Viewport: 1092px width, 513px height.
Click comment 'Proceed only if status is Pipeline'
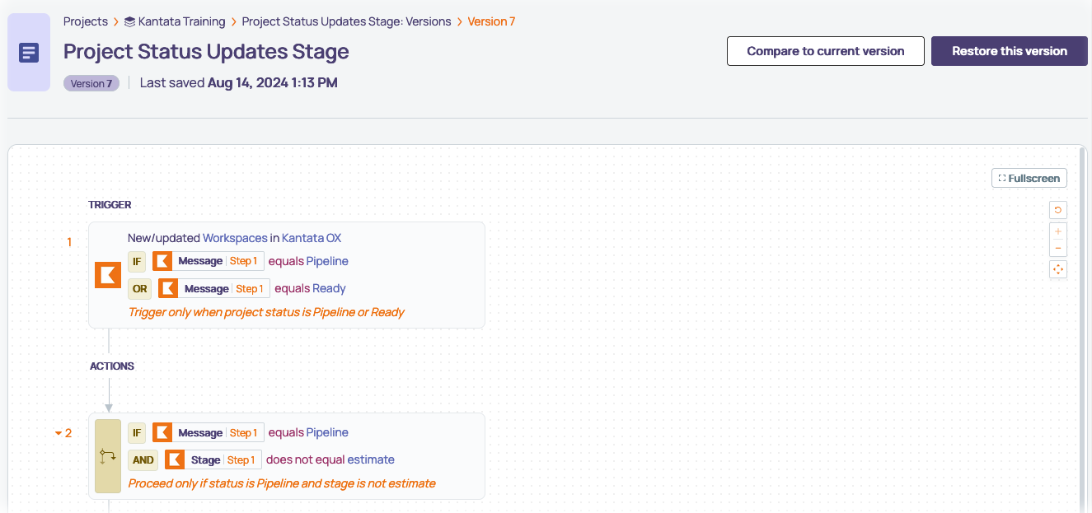[282, 483]
